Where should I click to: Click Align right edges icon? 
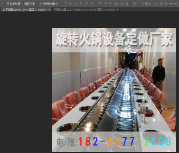tap(91, 4)
